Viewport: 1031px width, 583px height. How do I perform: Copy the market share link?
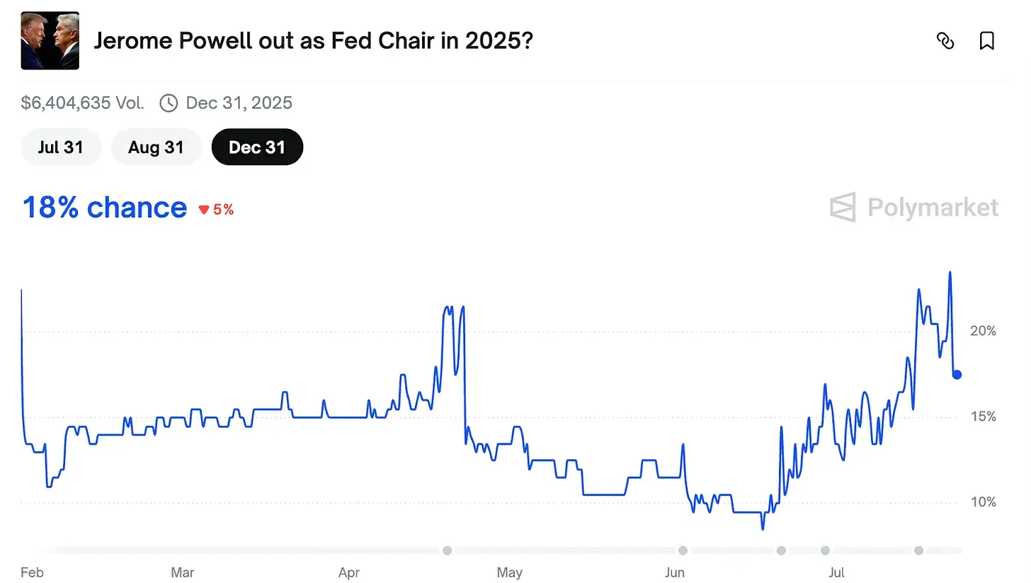pyautogui.click(x=945, y=42)
